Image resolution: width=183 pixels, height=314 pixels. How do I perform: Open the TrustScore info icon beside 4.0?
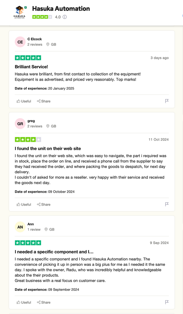click(x=65, y=17)
